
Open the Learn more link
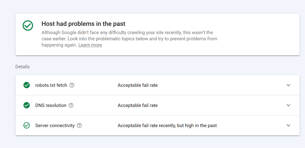pos(90,45)
